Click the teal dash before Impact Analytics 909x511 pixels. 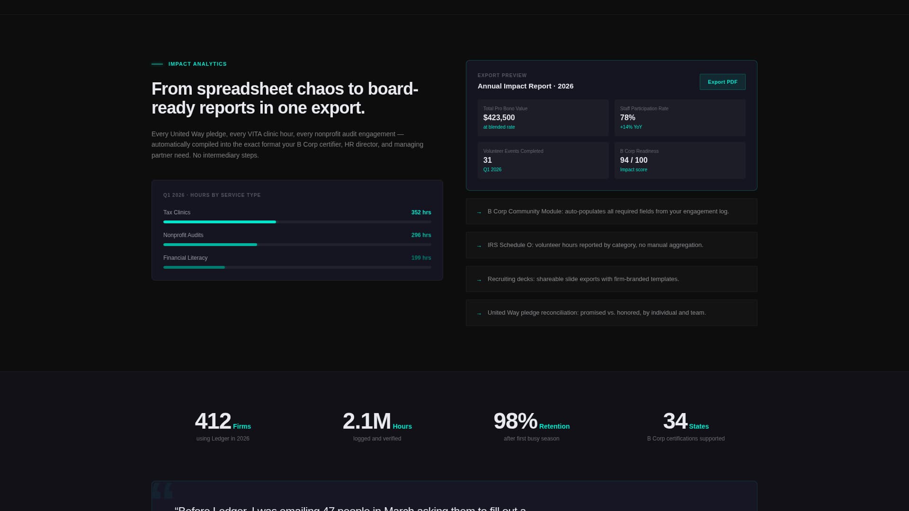[157, 64]
